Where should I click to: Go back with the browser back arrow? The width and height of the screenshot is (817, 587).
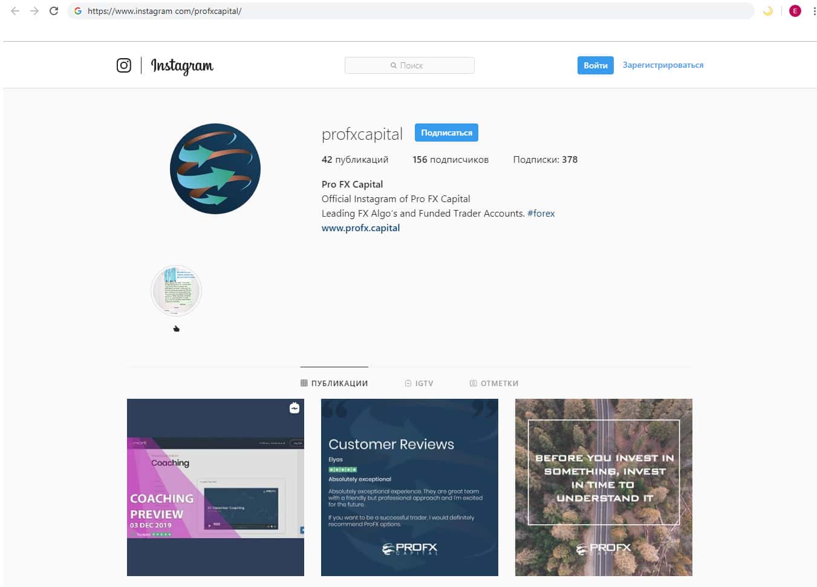coord(15,11)
